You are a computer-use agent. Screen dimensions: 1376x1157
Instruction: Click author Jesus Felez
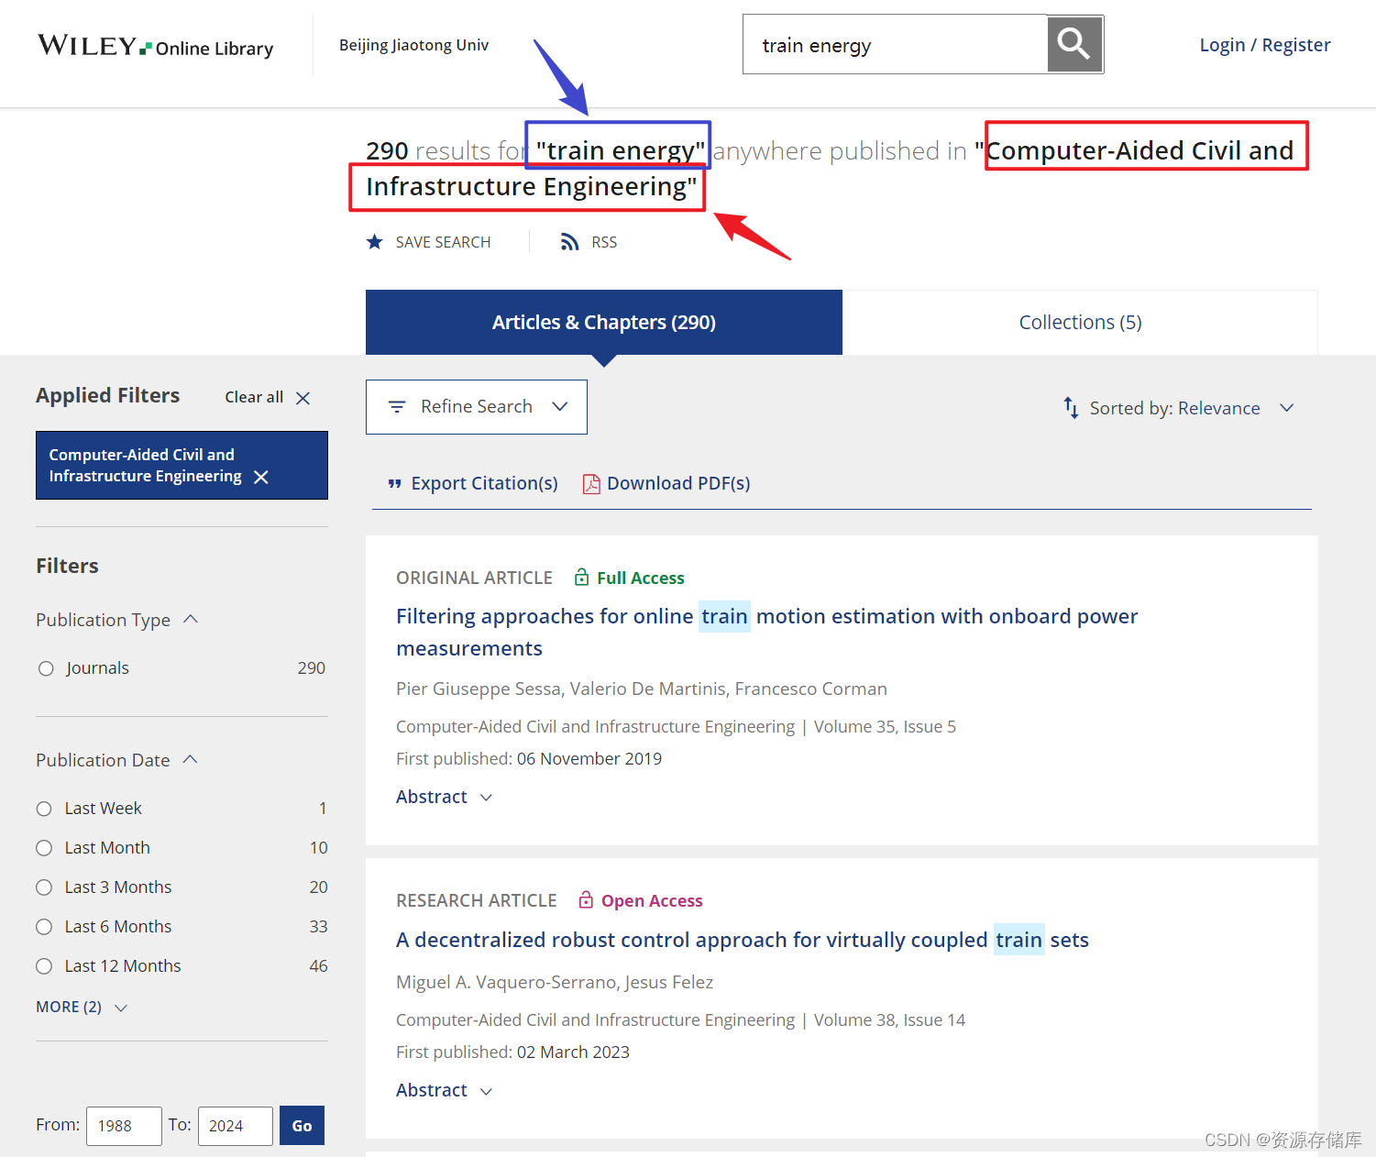click(x=669, y=982)
